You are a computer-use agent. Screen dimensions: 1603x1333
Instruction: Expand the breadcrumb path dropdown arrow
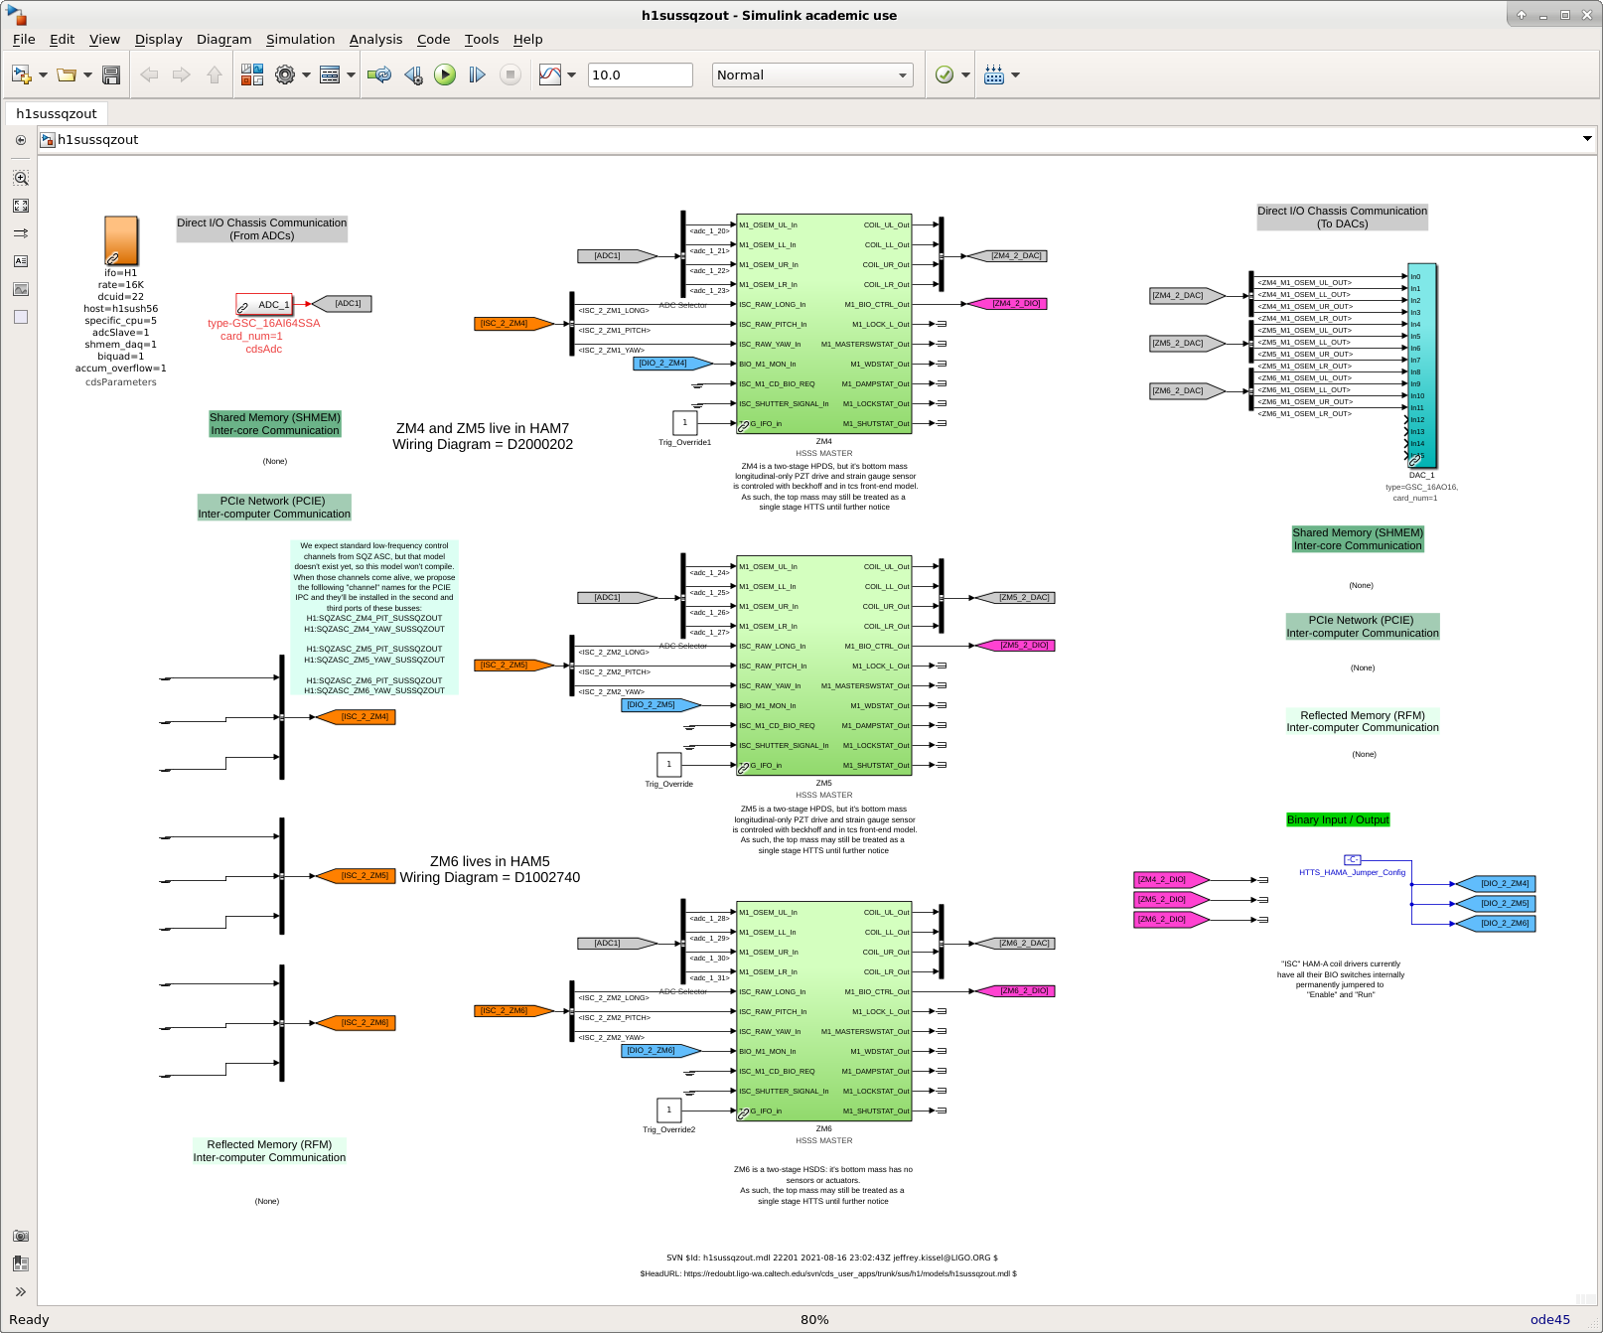pos(1587,139)
